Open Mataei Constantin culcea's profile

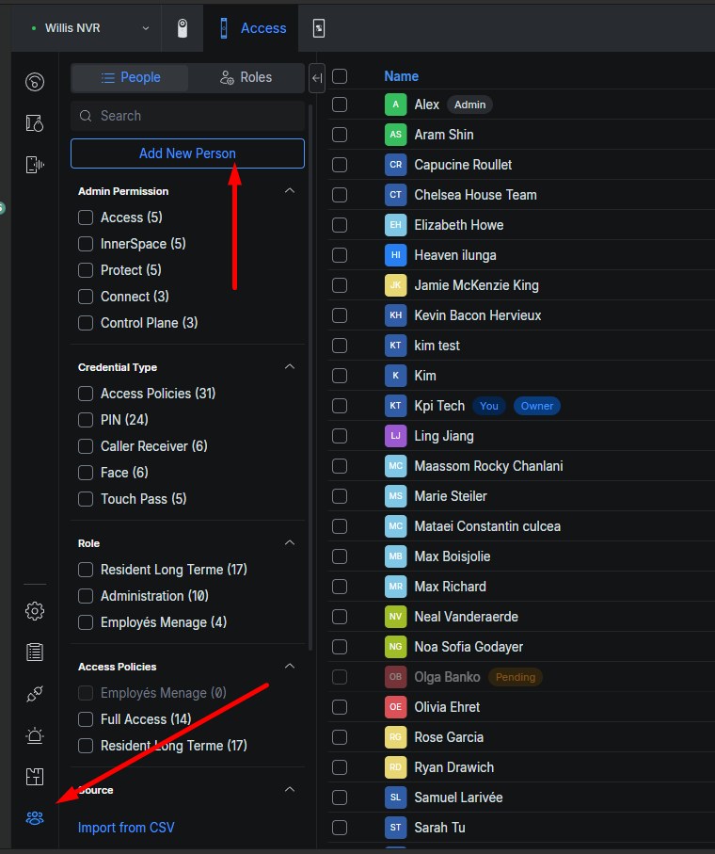pos(487,526)
